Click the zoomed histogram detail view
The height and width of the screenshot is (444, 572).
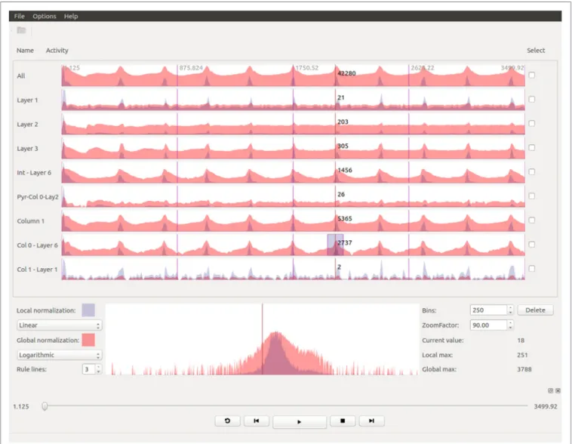(262, 339)
